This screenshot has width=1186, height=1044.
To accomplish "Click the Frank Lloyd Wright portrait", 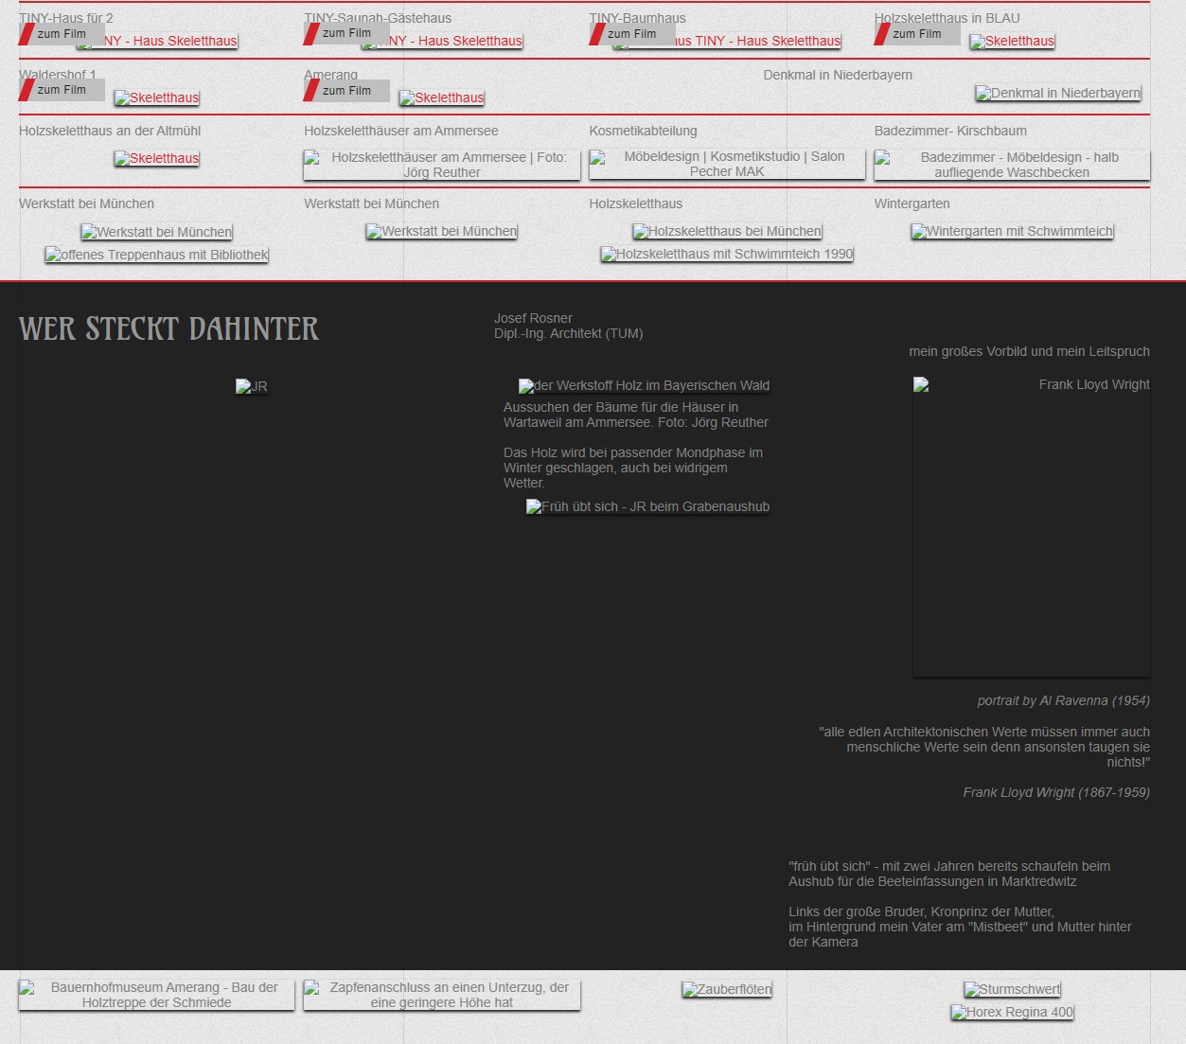I will point(1031,525).
